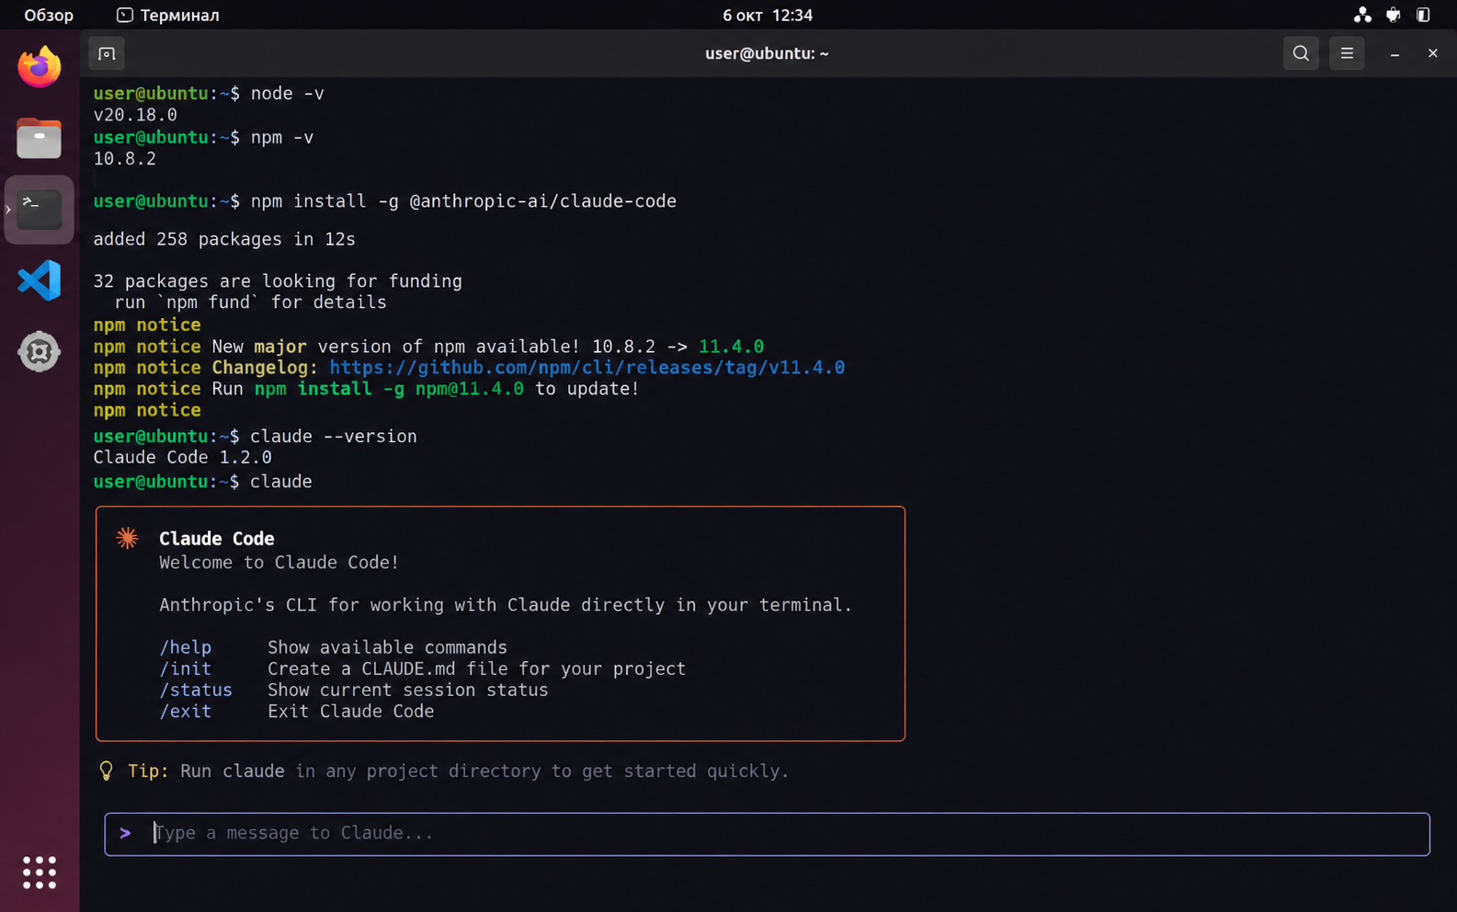Click the npm install -g npm@11.4.0 text
1457x912 pixels.
tap(389, 389)
